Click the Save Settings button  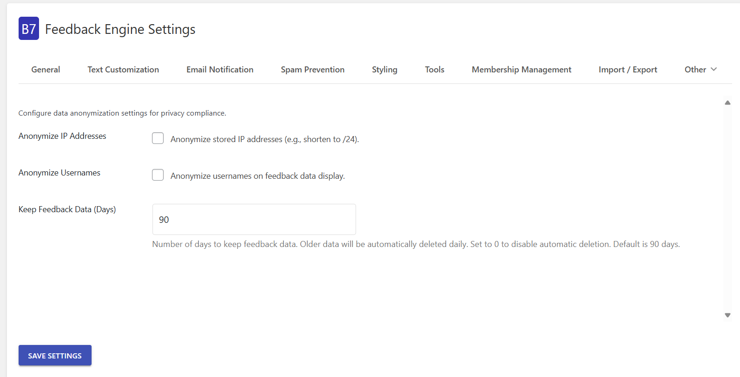click(x=55, y=355)
